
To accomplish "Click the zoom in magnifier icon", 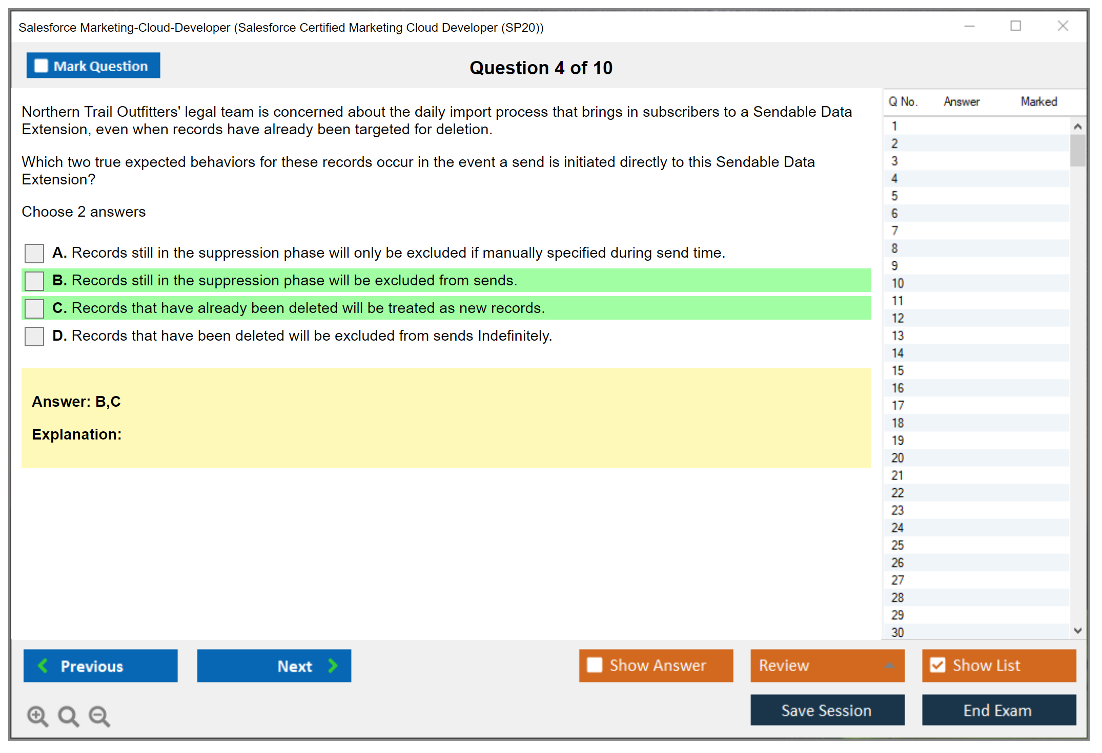I will 37,716.
